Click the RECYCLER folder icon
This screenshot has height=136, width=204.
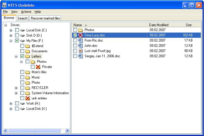[x=28, y=88]
